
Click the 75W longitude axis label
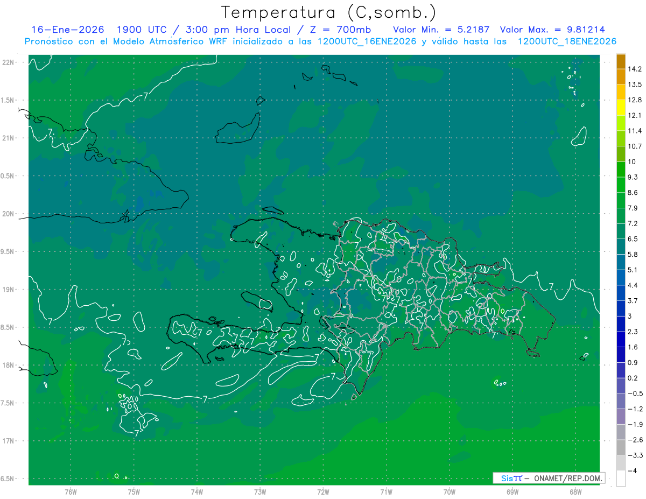tap(134, 492)
